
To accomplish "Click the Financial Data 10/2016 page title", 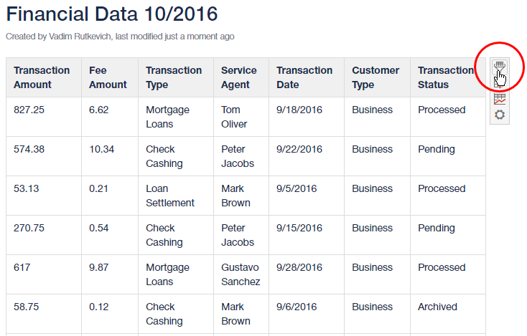I will (111, 14).
